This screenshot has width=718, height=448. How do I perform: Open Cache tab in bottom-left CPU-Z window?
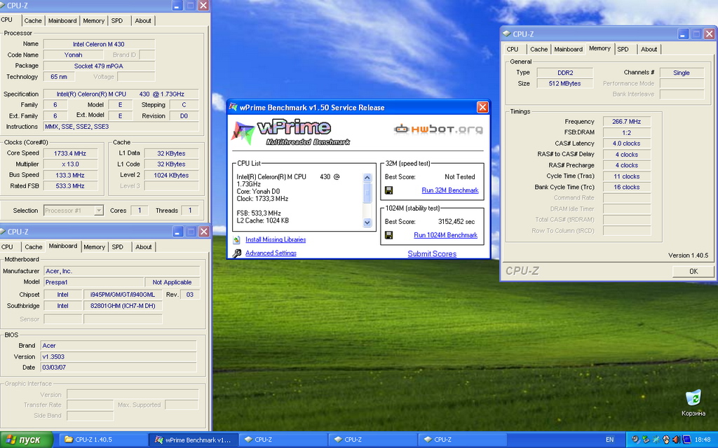[34, 247]
